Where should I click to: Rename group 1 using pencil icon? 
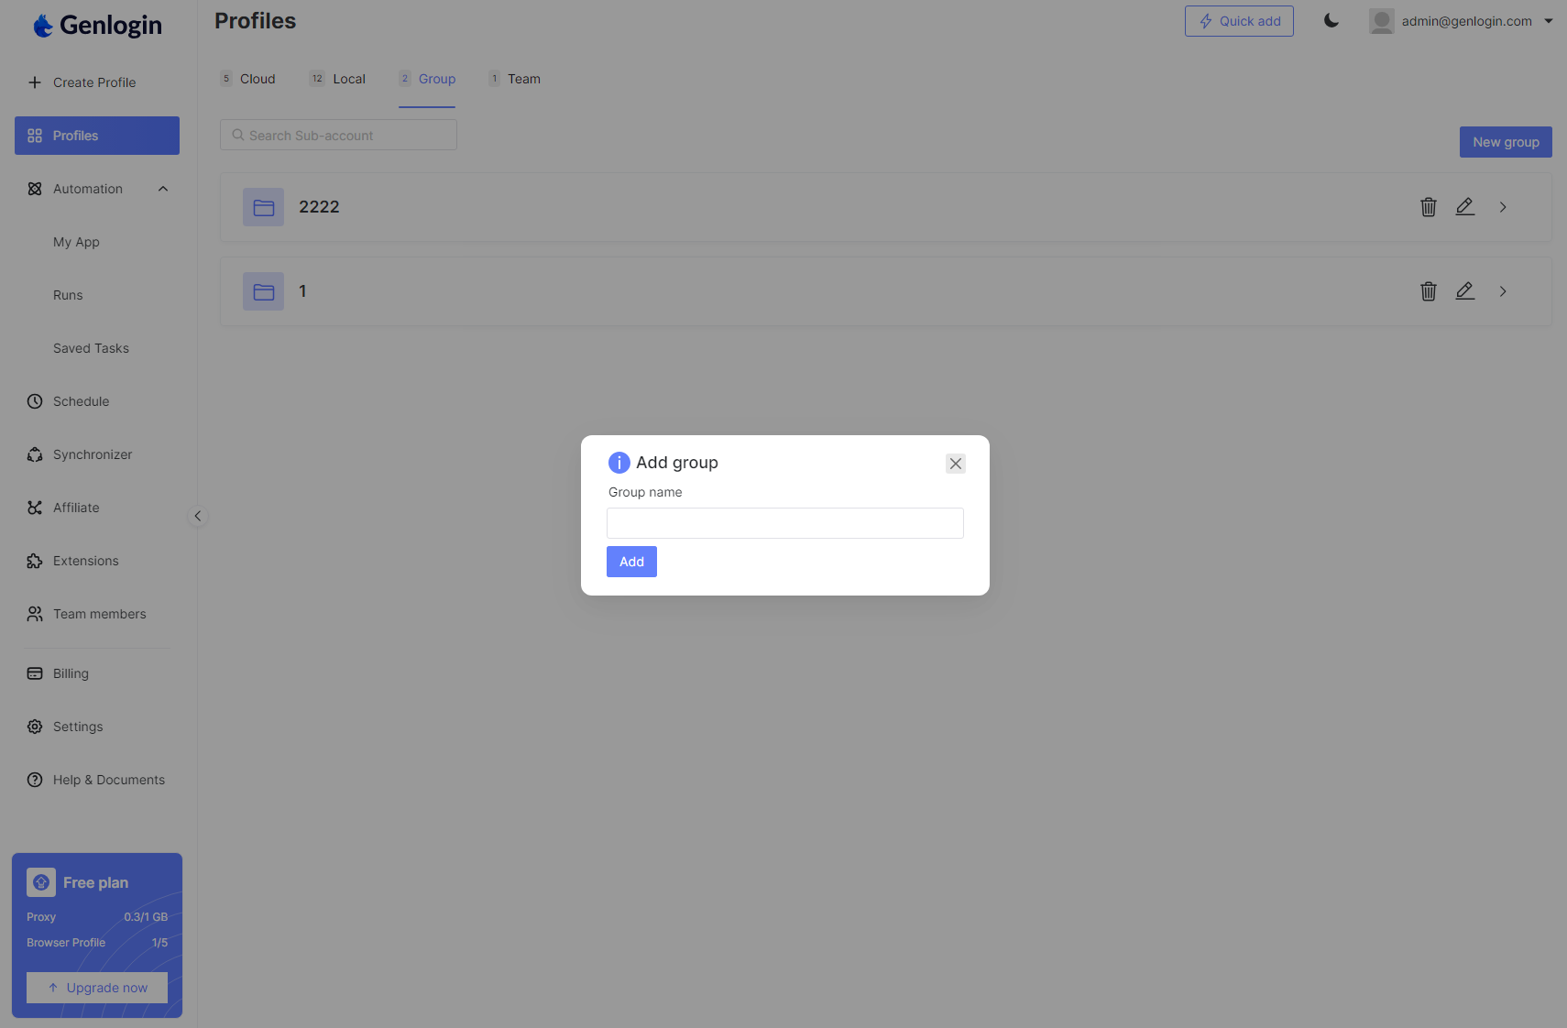pyautogui.click(x=1464, y=291)
